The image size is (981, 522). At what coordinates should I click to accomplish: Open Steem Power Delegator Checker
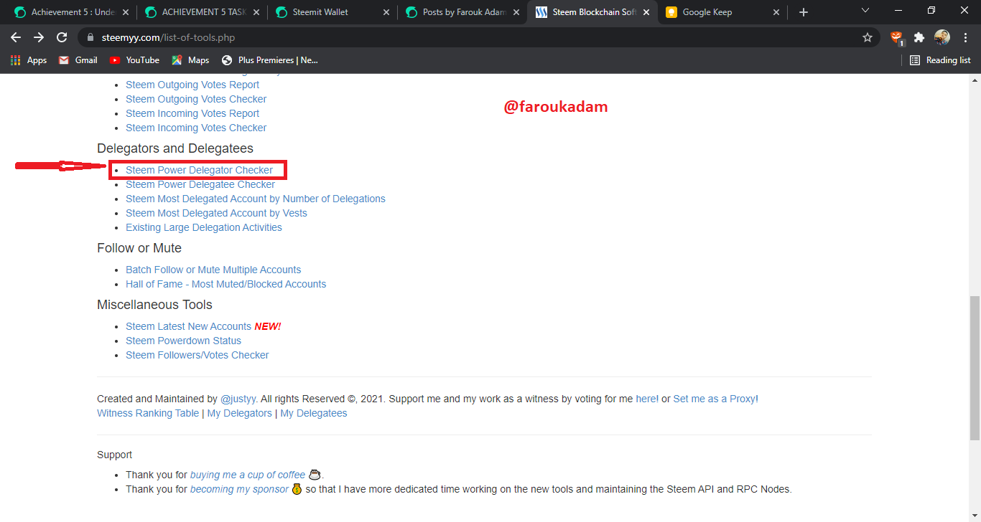coord(199,170)
